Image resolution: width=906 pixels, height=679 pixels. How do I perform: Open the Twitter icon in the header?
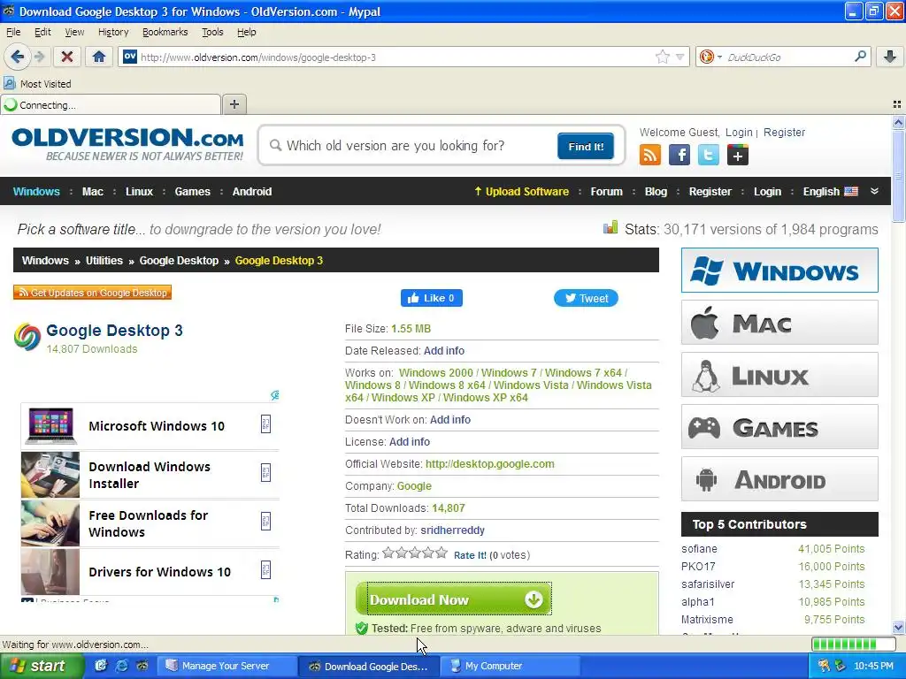click(709, 155)
